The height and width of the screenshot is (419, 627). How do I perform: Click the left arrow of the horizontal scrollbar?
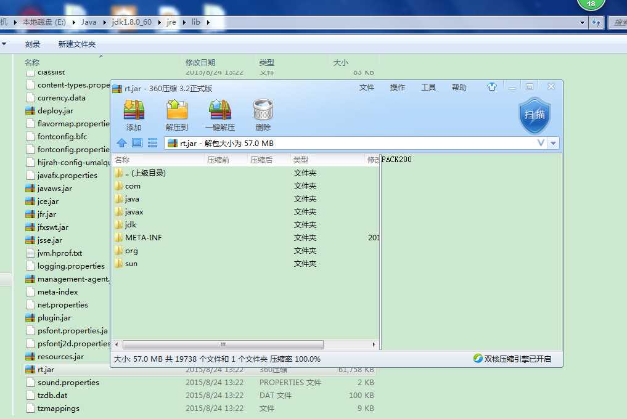[117, 344]
